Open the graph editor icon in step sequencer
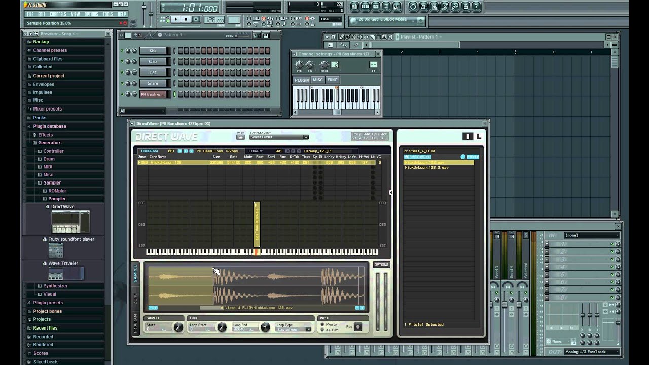 [257, 35]
